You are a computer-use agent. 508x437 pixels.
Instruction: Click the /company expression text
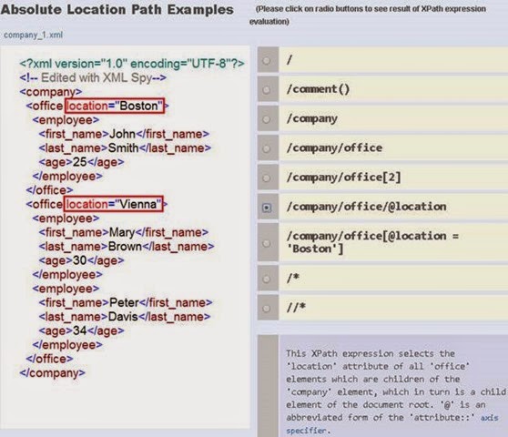click(x=311, y=118)
